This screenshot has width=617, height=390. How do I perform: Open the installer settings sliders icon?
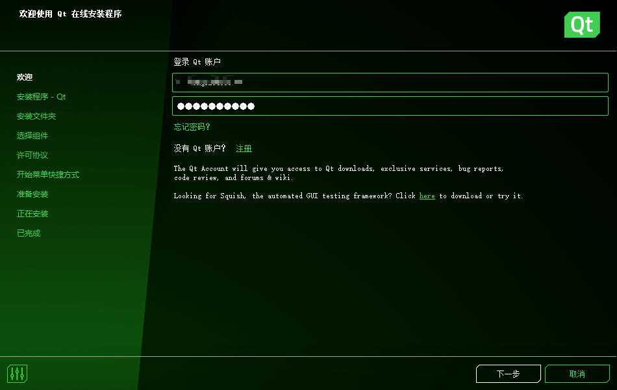(18, 374)
